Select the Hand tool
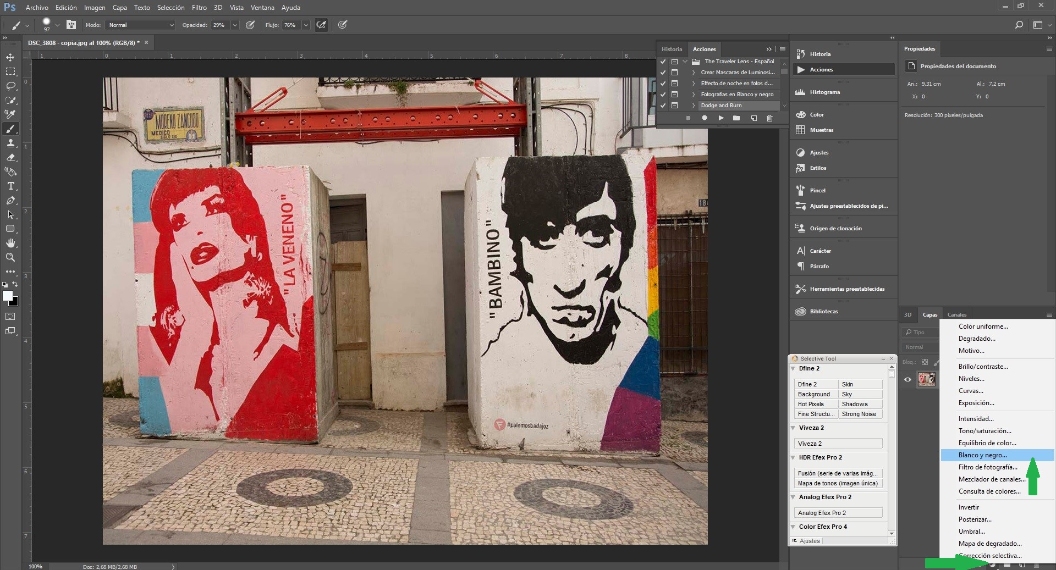1056x570 pixels. (10, 243)
